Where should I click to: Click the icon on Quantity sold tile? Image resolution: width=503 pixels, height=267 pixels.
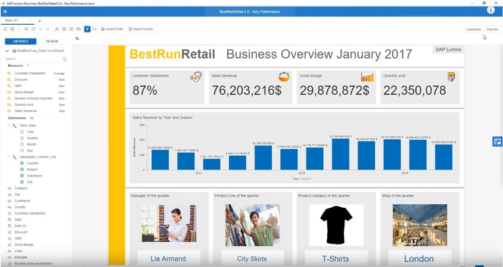(451, 77)
